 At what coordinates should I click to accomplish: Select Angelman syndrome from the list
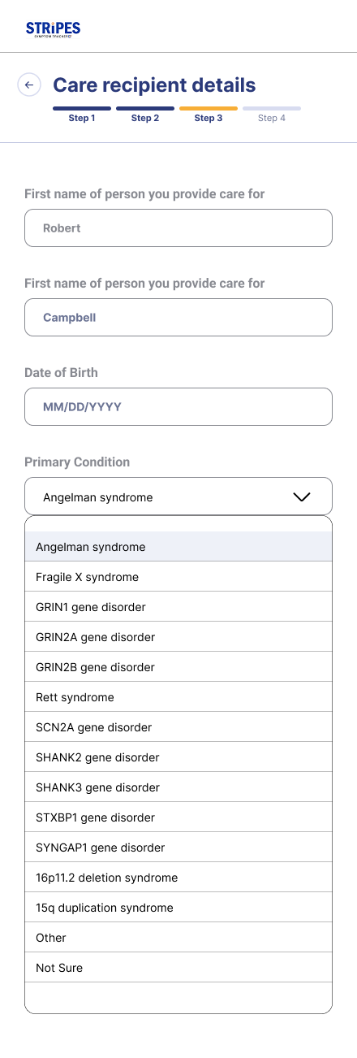178,547
